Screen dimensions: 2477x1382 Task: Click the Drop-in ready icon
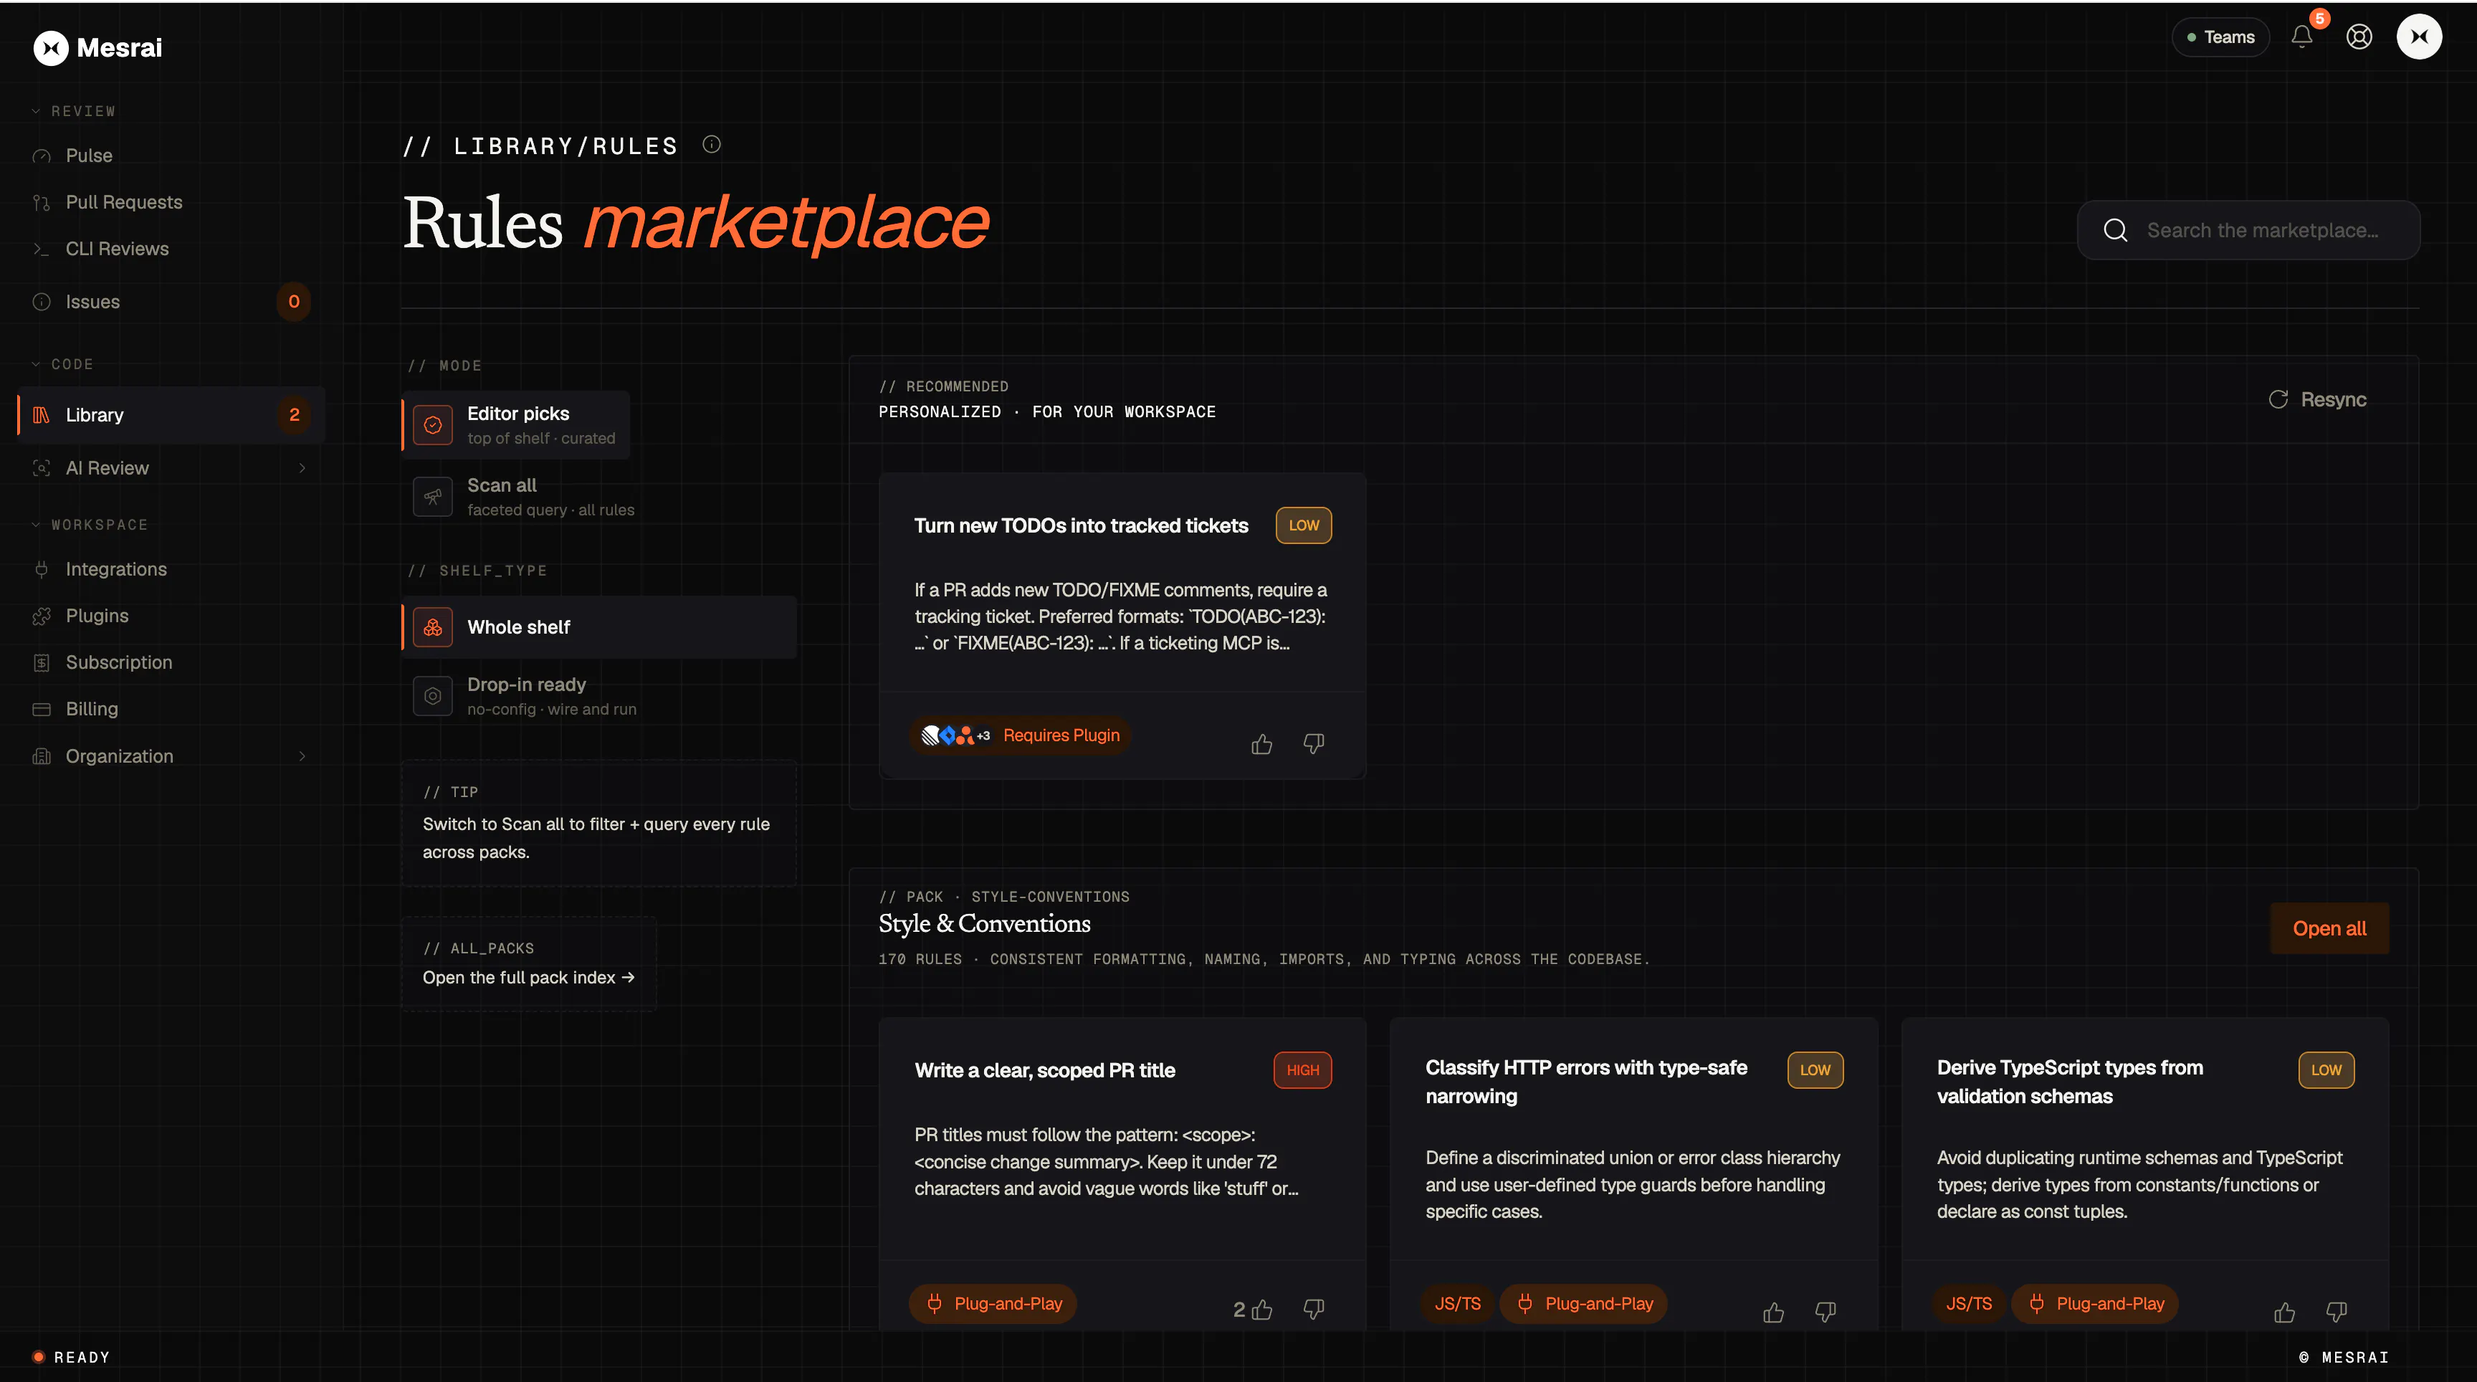(x=433, y=696)
